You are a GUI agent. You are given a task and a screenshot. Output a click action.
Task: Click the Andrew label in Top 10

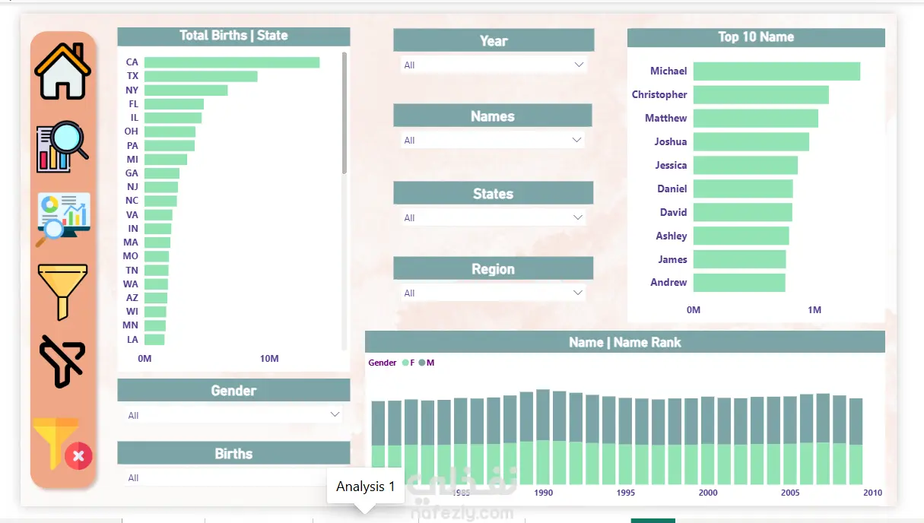(x=668, y=283)
